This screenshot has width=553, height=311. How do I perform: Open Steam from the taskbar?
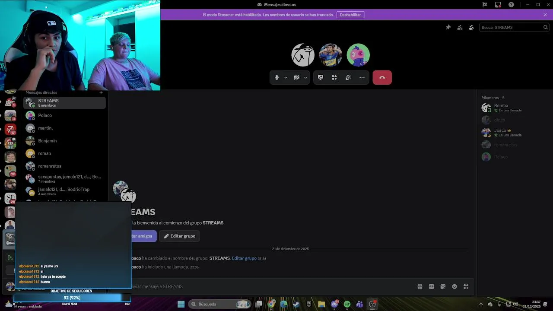pyautogui.click(x=296, y=304)
